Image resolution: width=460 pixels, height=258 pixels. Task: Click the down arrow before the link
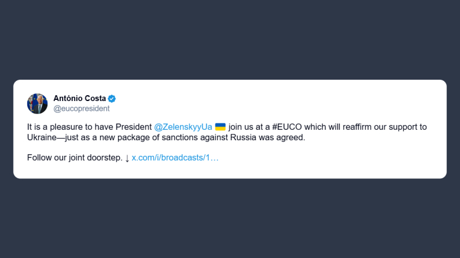[127, 158]
